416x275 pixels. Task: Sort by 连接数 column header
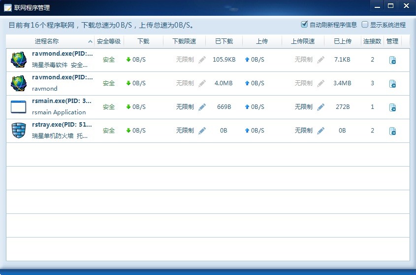372,41
